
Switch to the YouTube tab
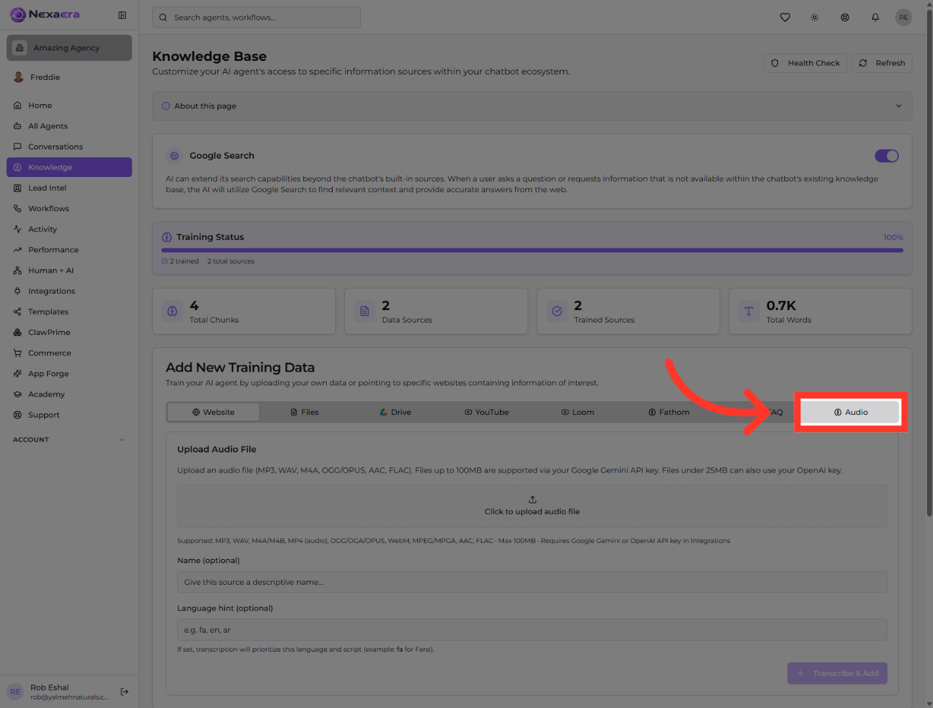[x=487, y=412]
